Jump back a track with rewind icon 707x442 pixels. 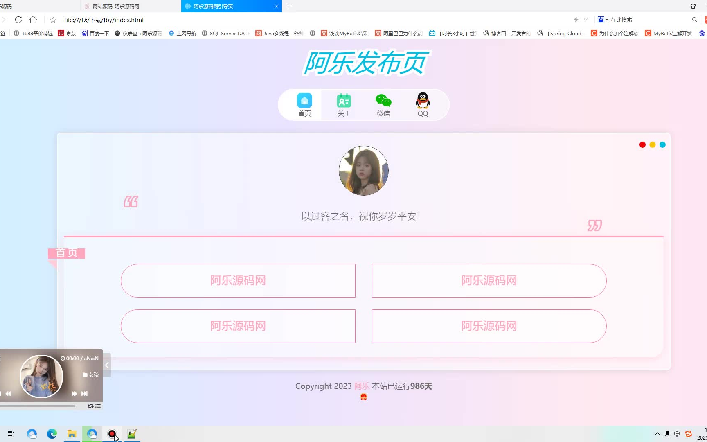coord(8,393)
